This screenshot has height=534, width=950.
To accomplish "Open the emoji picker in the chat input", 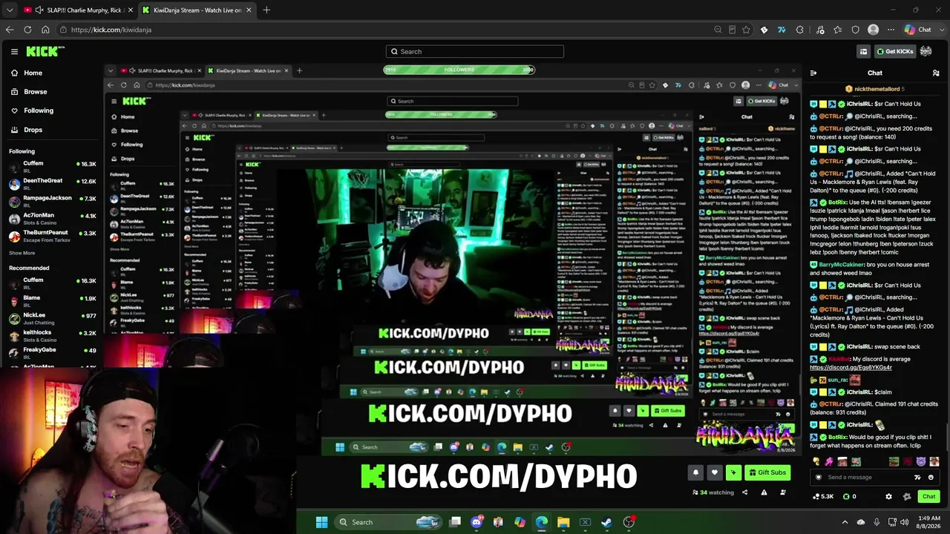I will click(x=931, y=478).
